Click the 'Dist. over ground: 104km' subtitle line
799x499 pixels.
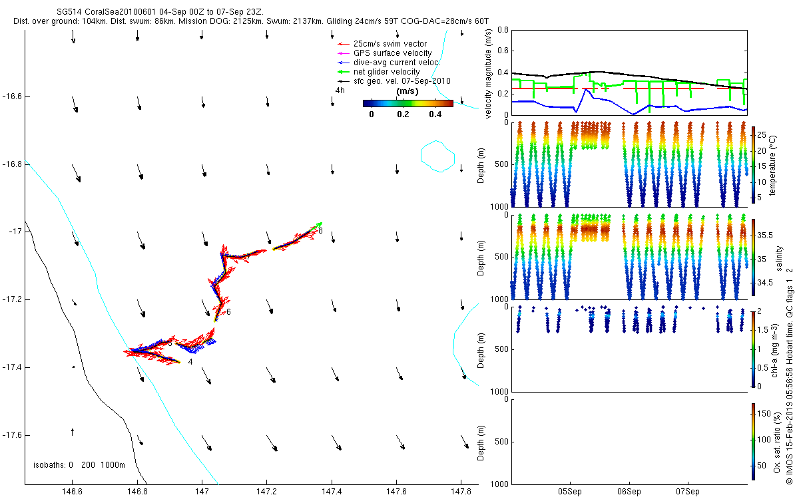tap(251, 22)
